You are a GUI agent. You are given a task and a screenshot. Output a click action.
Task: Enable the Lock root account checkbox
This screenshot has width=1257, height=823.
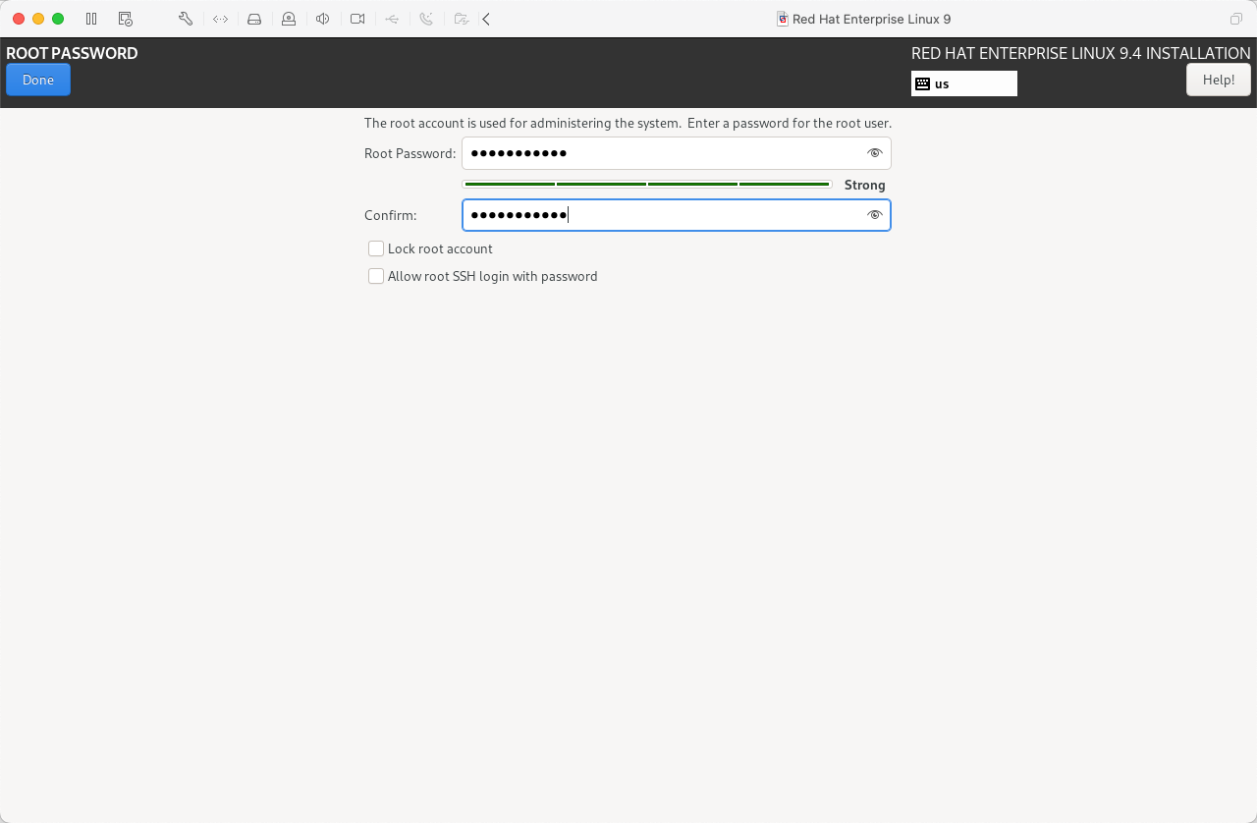point(376,248)
